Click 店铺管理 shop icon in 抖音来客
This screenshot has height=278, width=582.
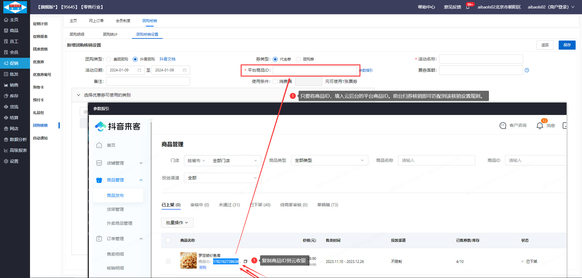point(99,163)
